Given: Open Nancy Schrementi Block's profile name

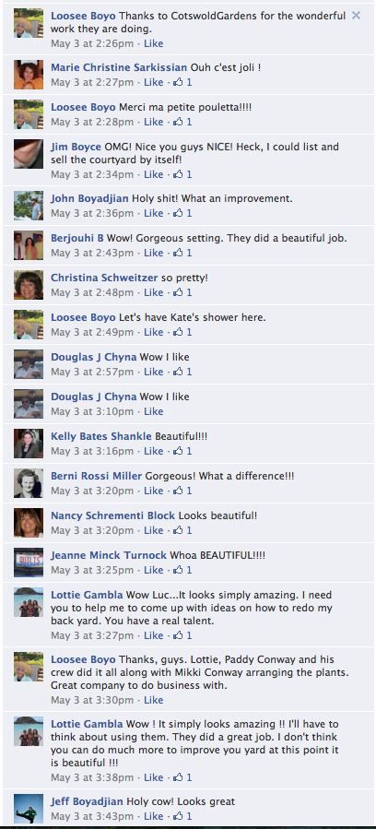Looking at the screenshot, I should click(x=113, y=515).
